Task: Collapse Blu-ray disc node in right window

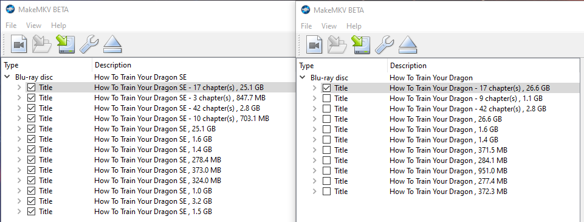Action: pos(303,78)
